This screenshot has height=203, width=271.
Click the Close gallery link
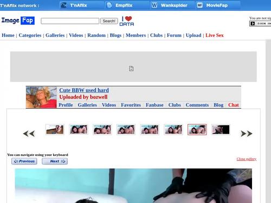tap(247, 159)
